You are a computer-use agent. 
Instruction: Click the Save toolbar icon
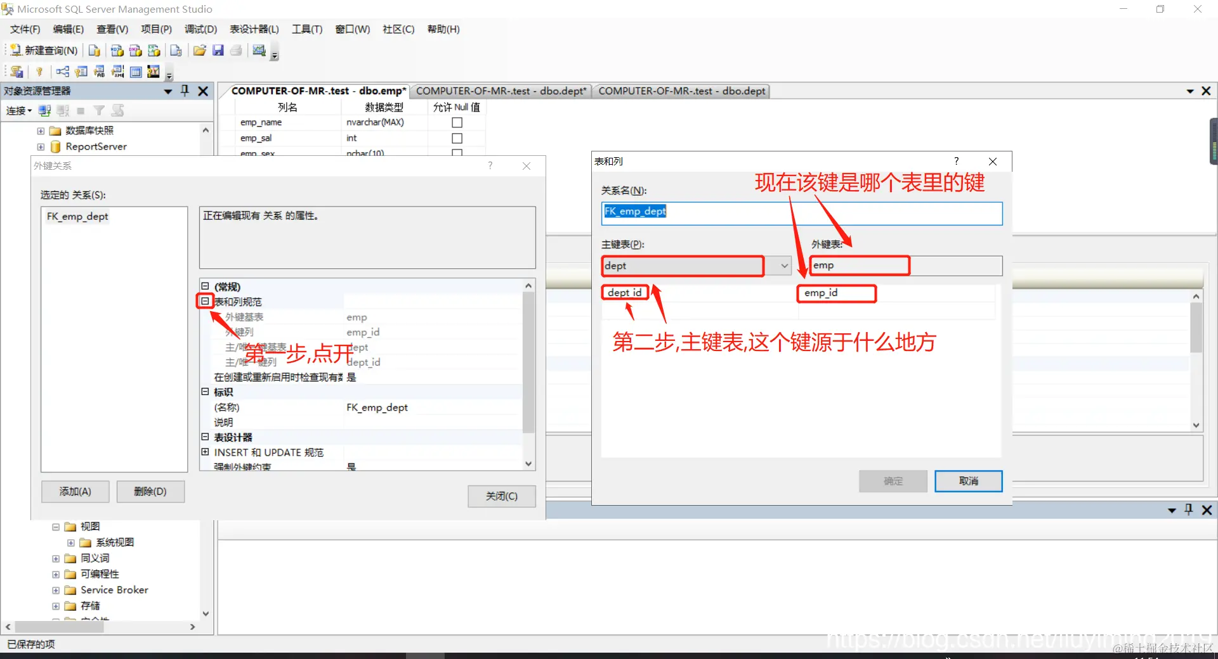coord(218,51)
